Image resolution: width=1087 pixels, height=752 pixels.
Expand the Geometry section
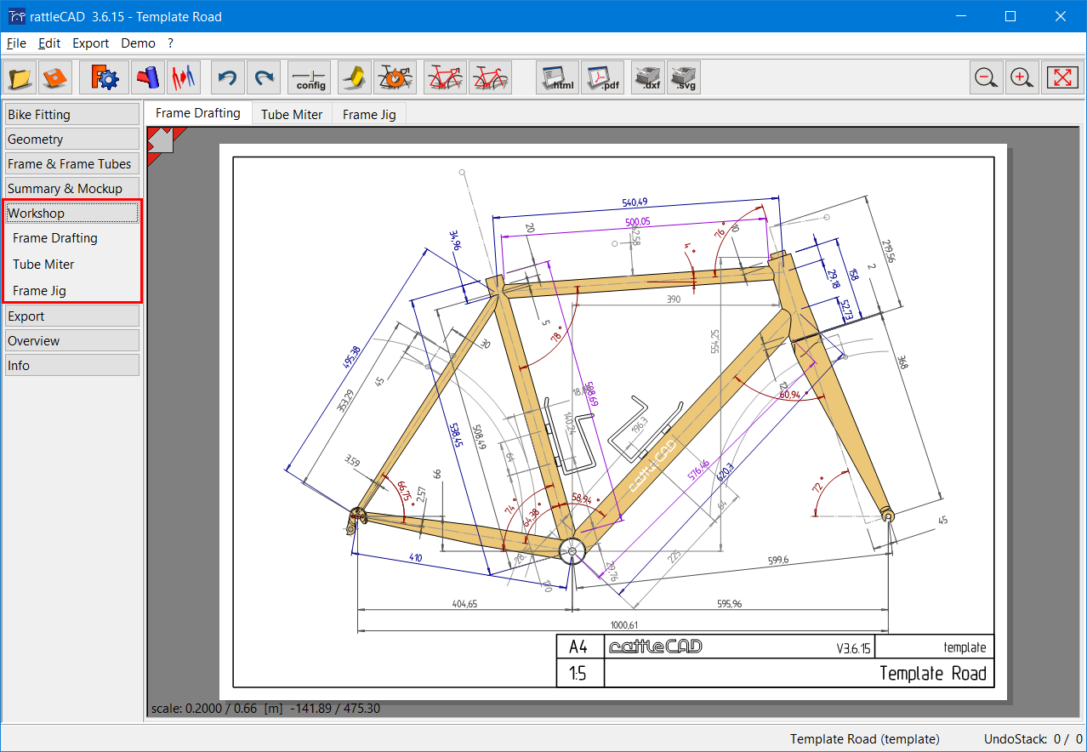point(71,139)
